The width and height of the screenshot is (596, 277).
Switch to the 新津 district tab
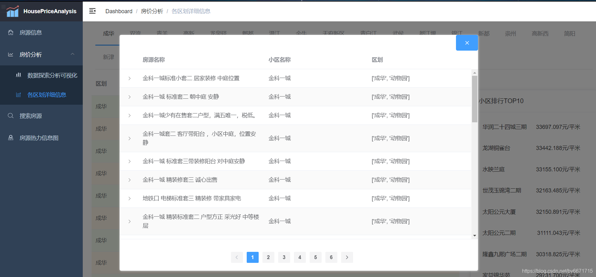pos(109,57)
